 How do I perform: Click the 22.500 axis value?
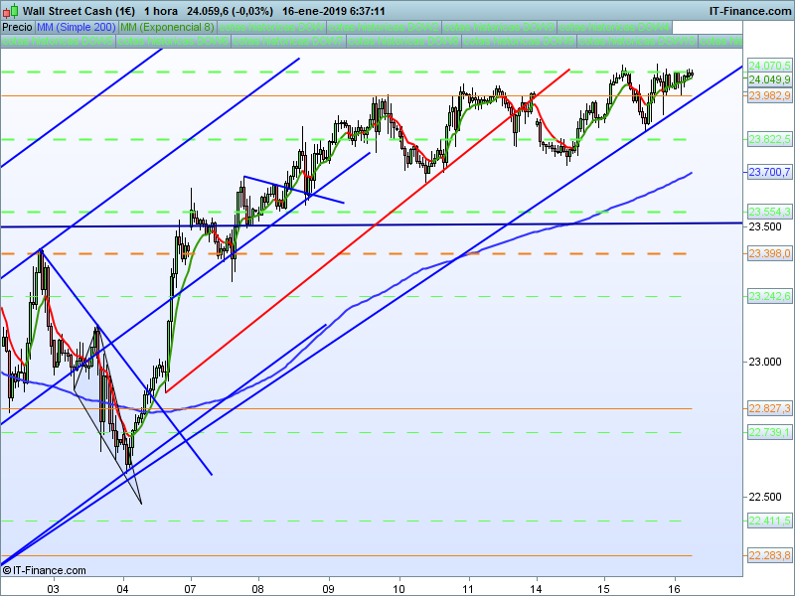click(x=765, y=497)
